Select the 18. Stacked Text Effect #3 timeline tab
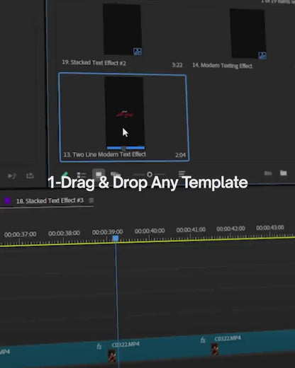Screen dimensions: 295x368 [50, 200]
